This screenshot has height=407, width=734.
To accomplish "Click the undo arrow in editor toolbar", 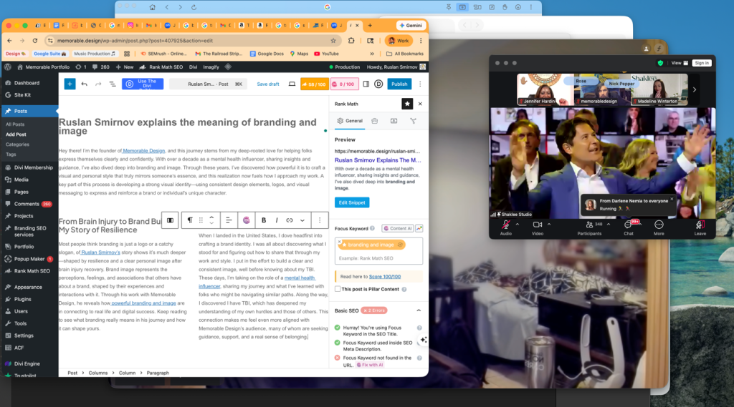I will coord(84,84).
